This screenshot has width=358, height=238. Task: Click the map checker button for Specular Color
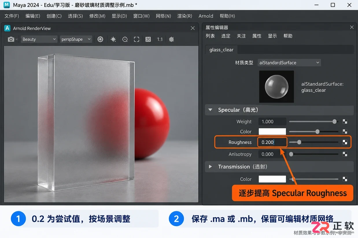pos(345,132)
